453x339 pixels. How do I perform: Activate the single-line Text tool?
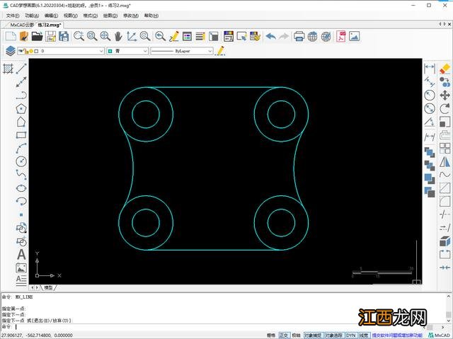click(21, 254)
